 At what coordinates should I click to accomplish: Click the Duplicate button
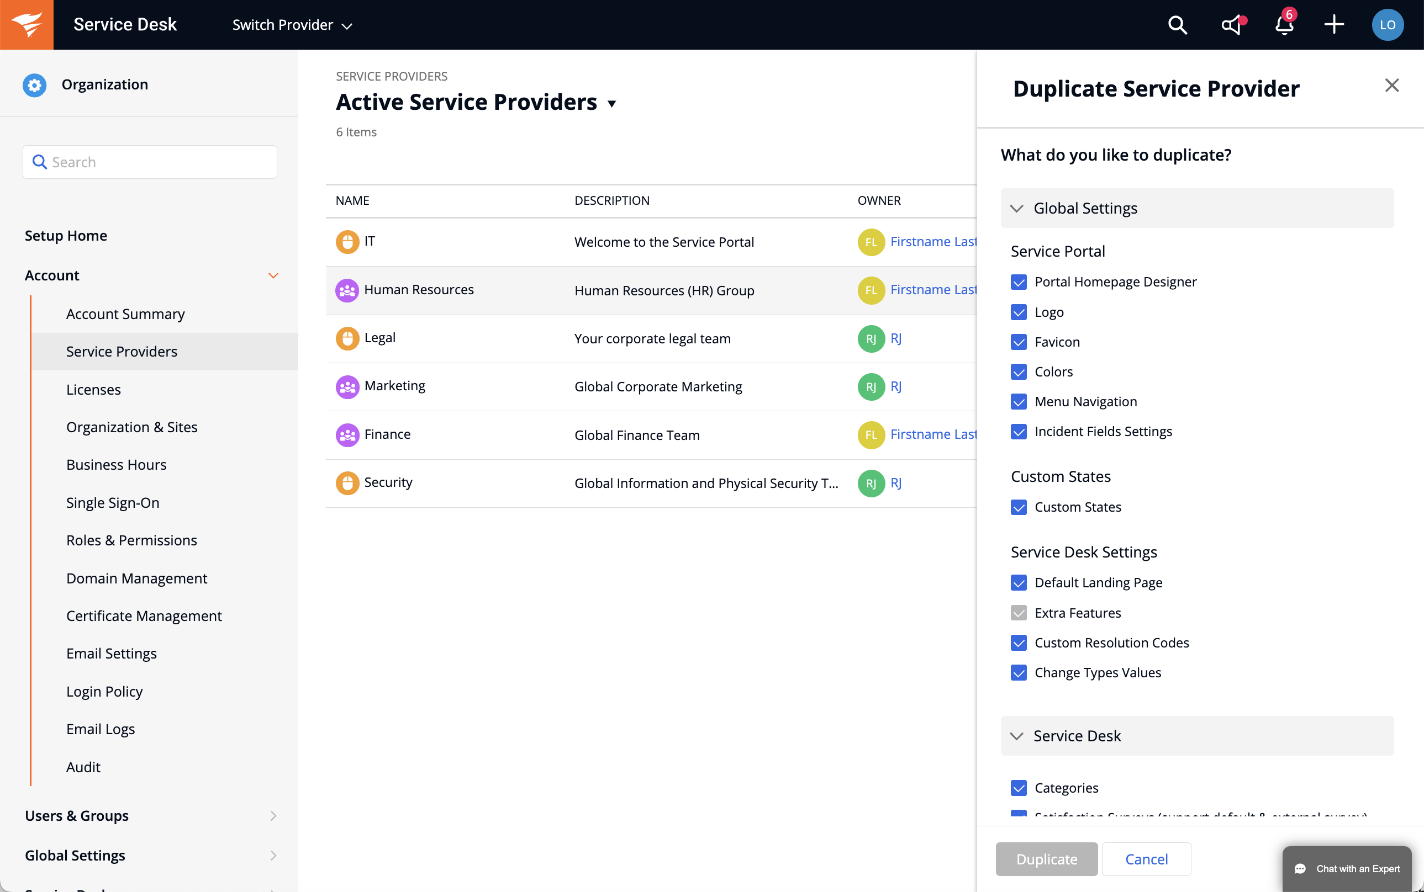(x=1046, y=859)
